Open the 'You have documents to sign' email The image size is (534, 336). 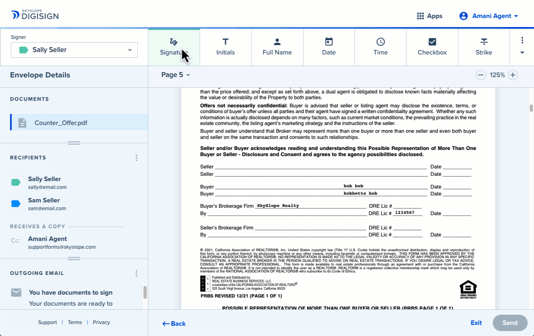pyautogui.click(x=71, y=293)
